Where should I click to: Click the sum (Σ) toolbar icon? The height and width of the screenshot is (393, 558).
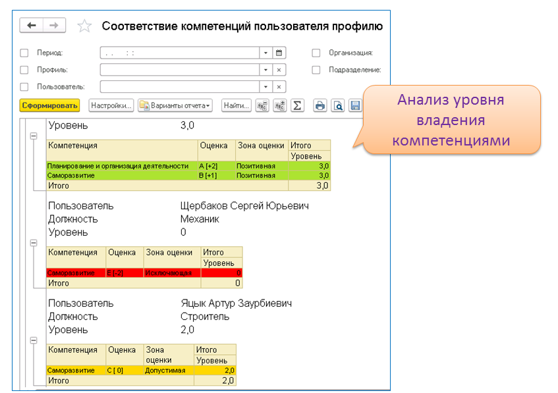[297, 105]
